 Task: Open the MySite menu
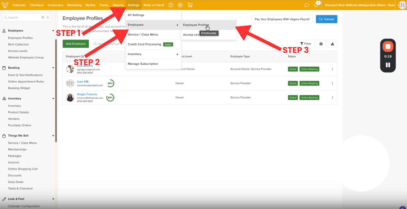[90, 5]
